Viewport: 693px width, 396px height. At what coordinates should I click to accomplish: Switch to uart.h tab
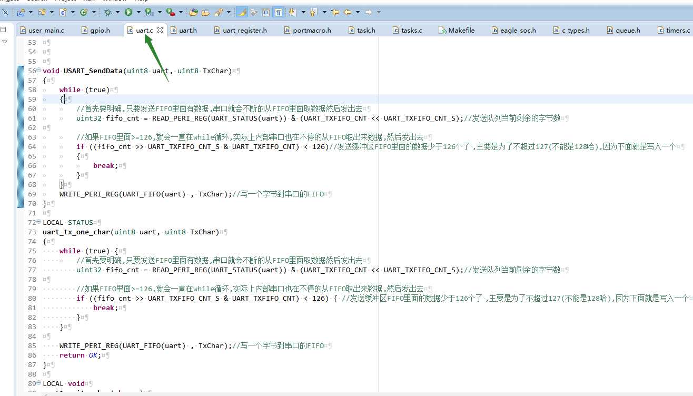click(x=183, y=31)
